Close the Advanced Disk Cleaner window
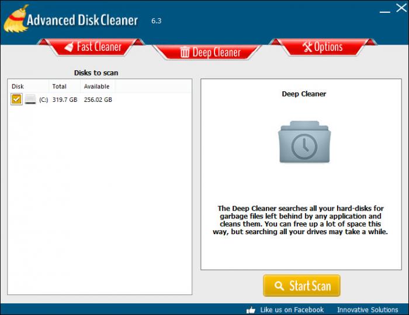The height and width of the screenshot is (315, 409). coord(401,8)
